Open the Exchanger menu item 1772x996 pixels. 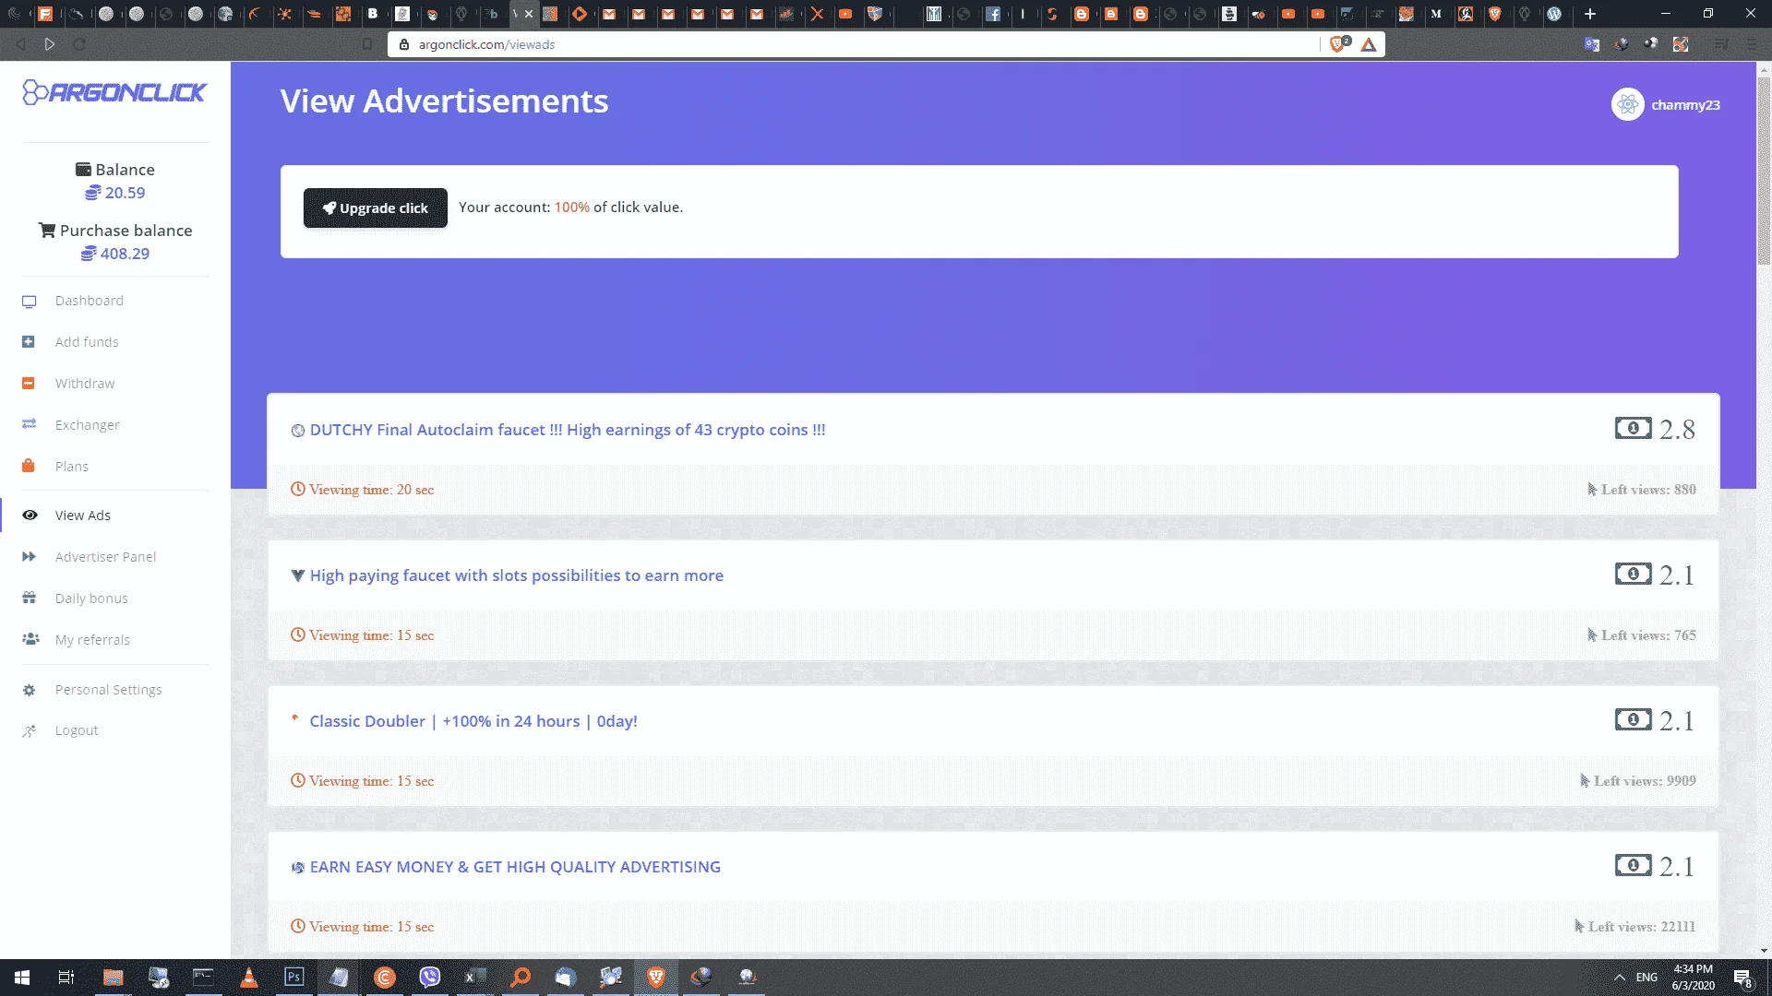(x=87, y=425)
